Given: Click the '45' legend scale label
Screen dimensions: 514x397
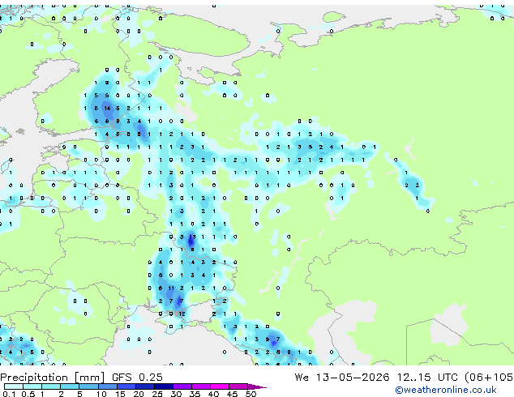Looking at the screenshot, I should 232,394.
